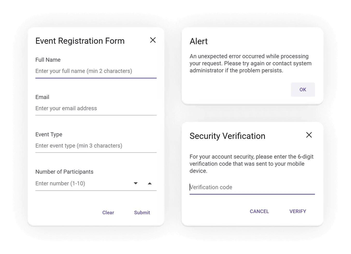Click the Number of Participants field
This screenshot has width=351, height=254.
pyautogui.click(x=83, y=183)
